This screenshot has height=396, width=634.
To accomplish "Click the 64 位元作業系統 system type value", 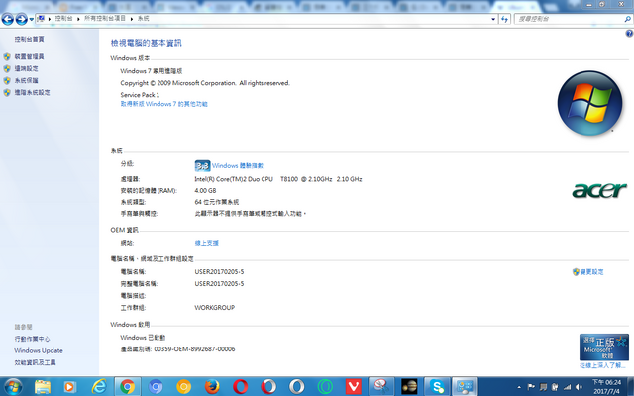I will [217, 202].
